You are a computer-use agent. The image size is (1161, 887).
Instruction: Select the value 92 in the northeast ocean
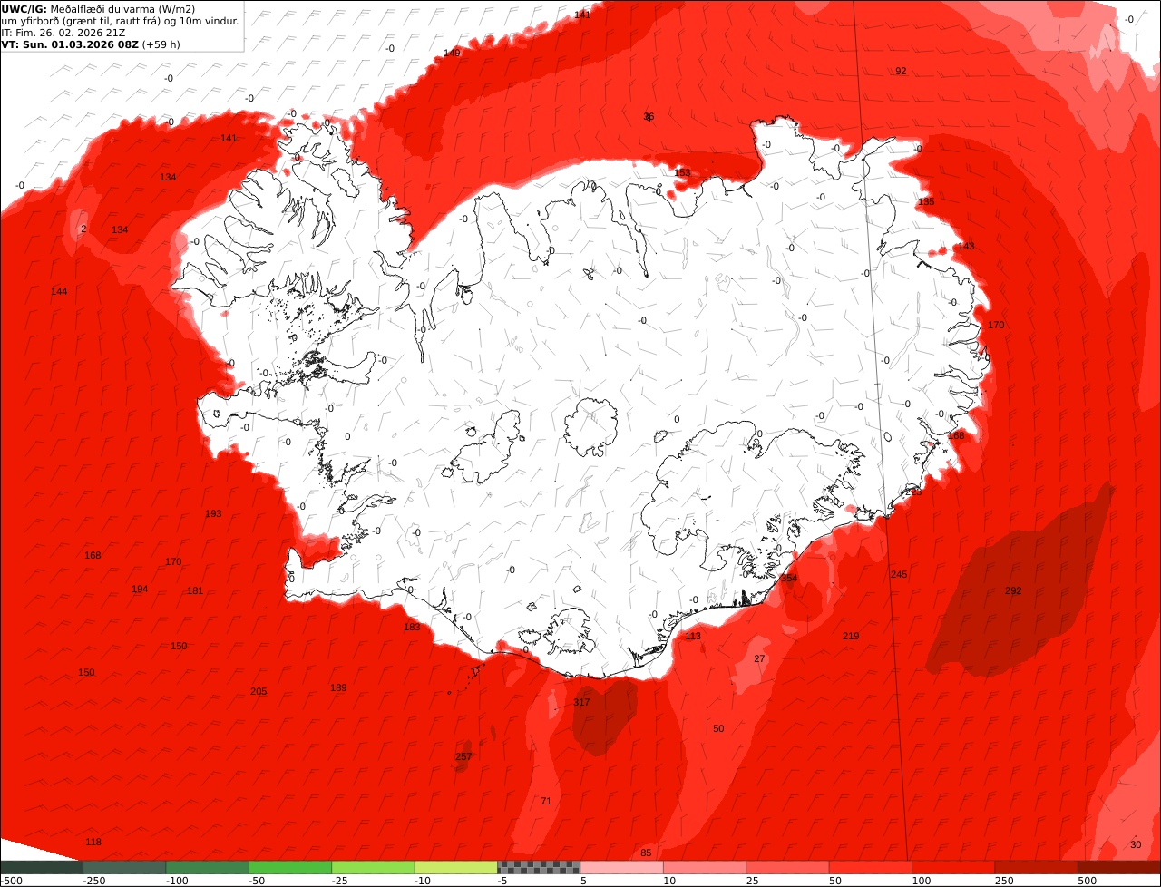(x=901, y=71)
